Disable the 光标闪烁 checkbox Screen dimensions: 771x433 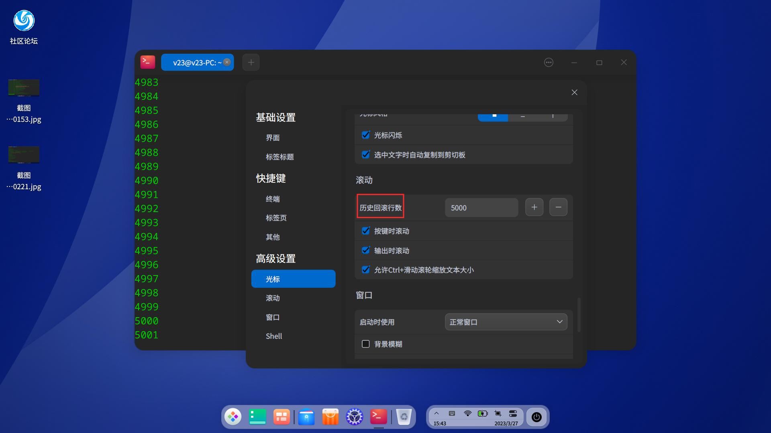[x=365, y=135]
